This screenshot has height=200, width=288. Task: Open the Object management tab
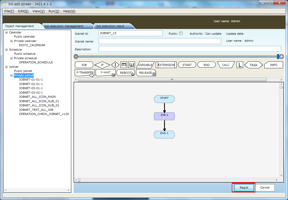point(20,26)
